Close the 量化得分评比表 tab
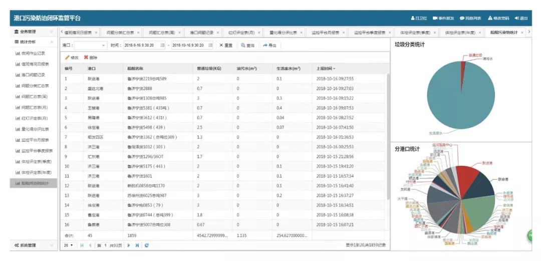Viewport: 541px width, 261px height. click(301, 33)
